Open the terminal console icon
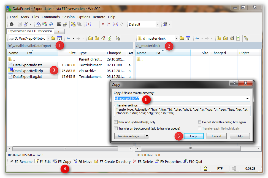Screen dimensions: 268x178 click(59, 24)
